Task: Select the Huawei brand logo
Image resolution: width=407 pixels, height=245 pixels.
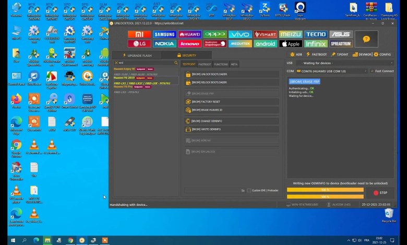Action: [189, 34]
